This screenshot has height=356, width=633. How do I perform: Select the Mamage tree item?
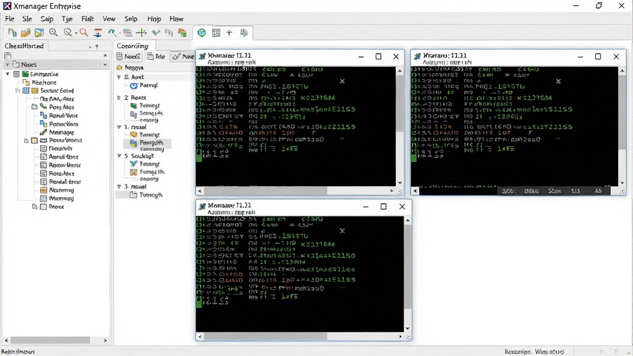click(x=61, y=132)
